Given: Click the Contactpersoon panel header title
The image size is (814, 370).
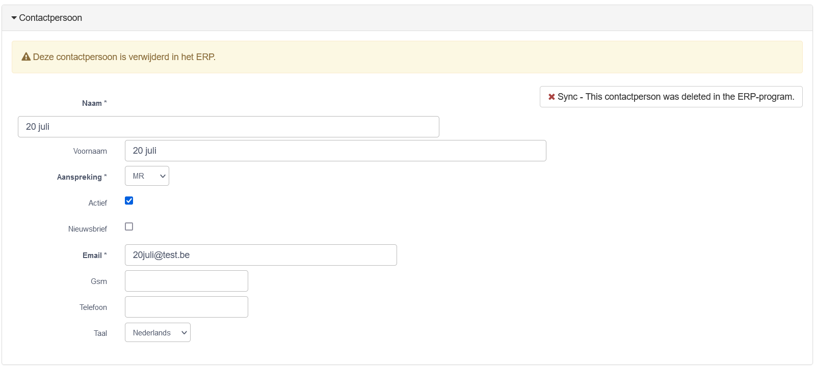Looking at the screenshot, I should tap(50, 18).
